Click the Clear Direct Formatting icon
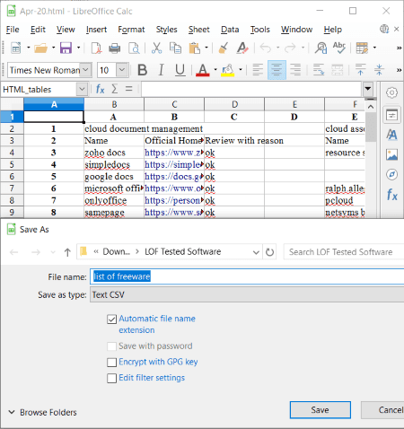This screenshot has width=404, height=429. coord(242,48)
